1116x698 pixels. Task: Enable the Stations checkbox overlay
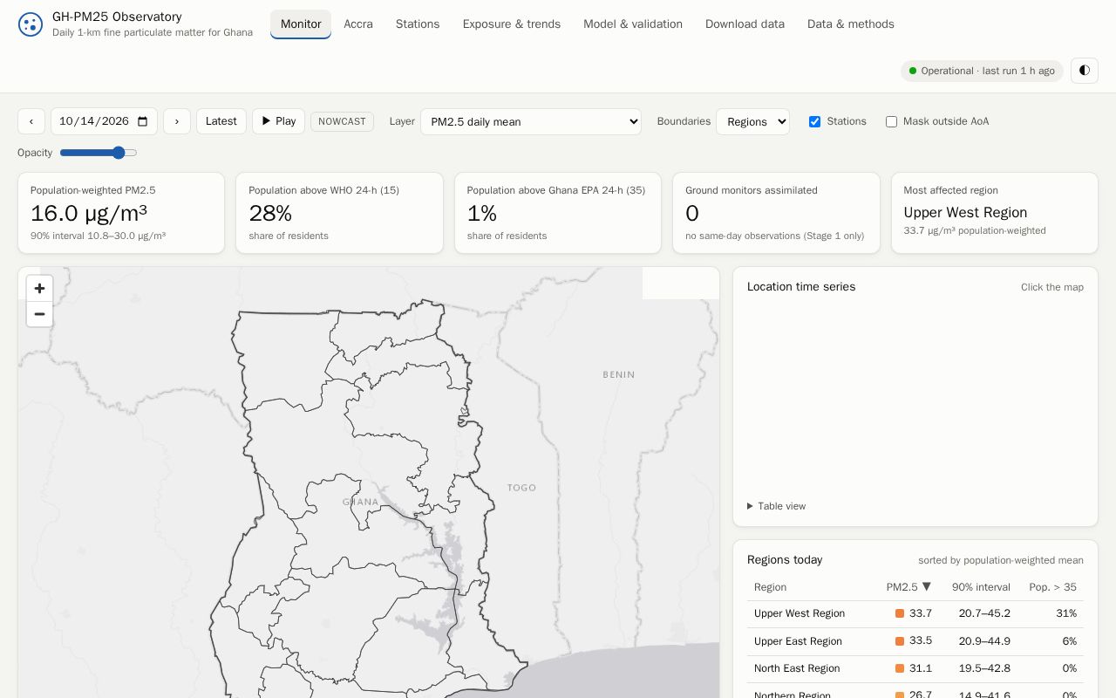[x=814, y=121]
